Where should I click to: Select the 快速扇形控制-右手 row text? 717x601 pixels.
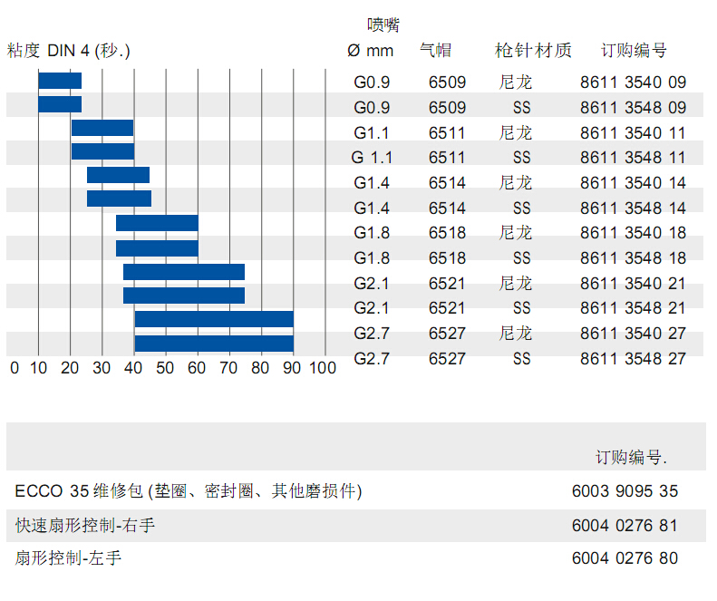[x=85, y=525]
